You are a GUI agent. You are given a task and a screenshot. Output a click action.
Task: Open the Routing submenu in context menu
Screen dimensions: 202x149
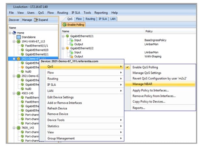[x=82, y=79]
